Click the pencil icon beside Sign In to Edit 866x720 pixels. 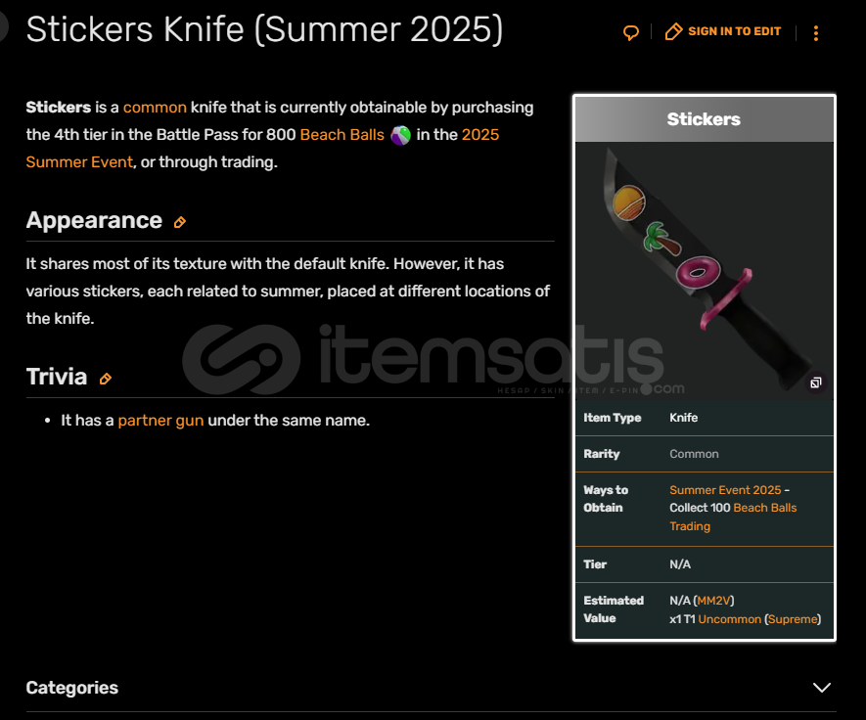[673, 31]
